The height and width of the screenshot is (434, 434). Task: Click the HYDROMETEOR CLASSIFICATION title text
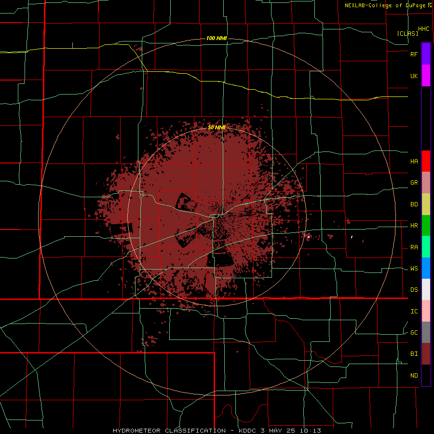tap(169, 431)
